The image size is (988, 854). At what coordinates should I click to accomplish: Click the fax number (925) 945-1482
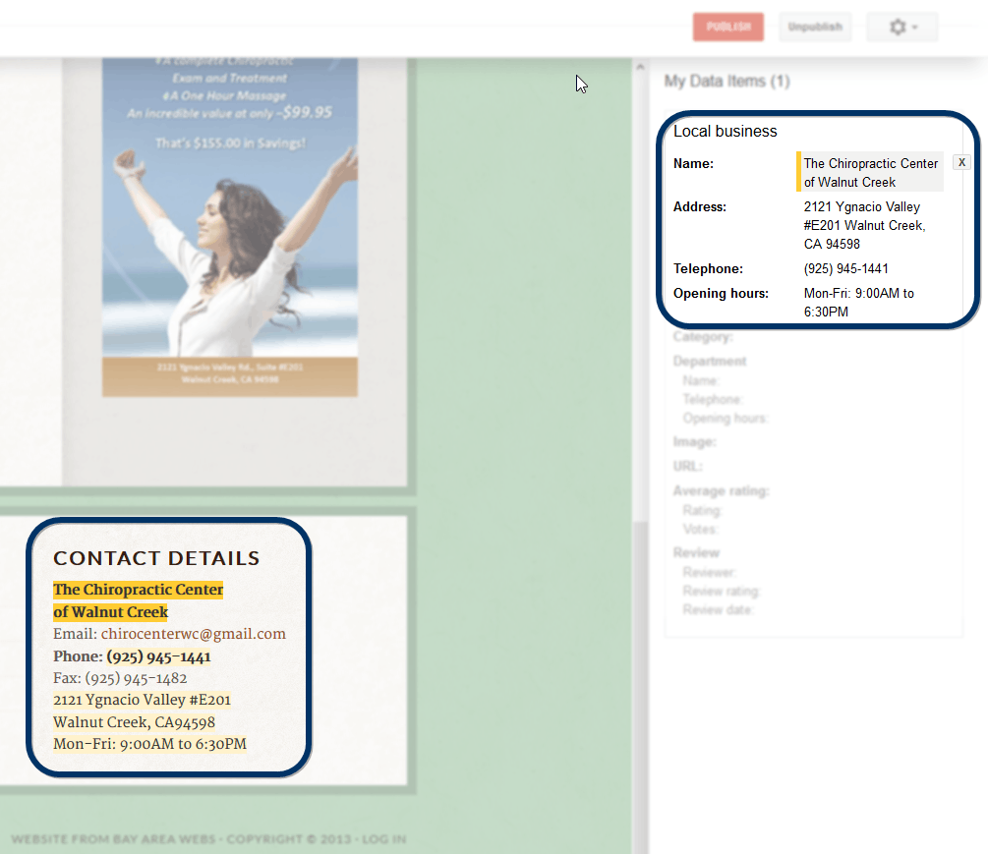(136, 678)
